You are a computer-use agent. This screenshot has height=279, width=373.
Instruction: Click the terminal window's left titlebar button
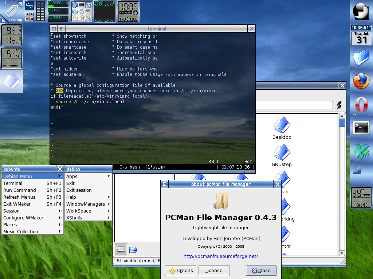click(x=54, y=29)
